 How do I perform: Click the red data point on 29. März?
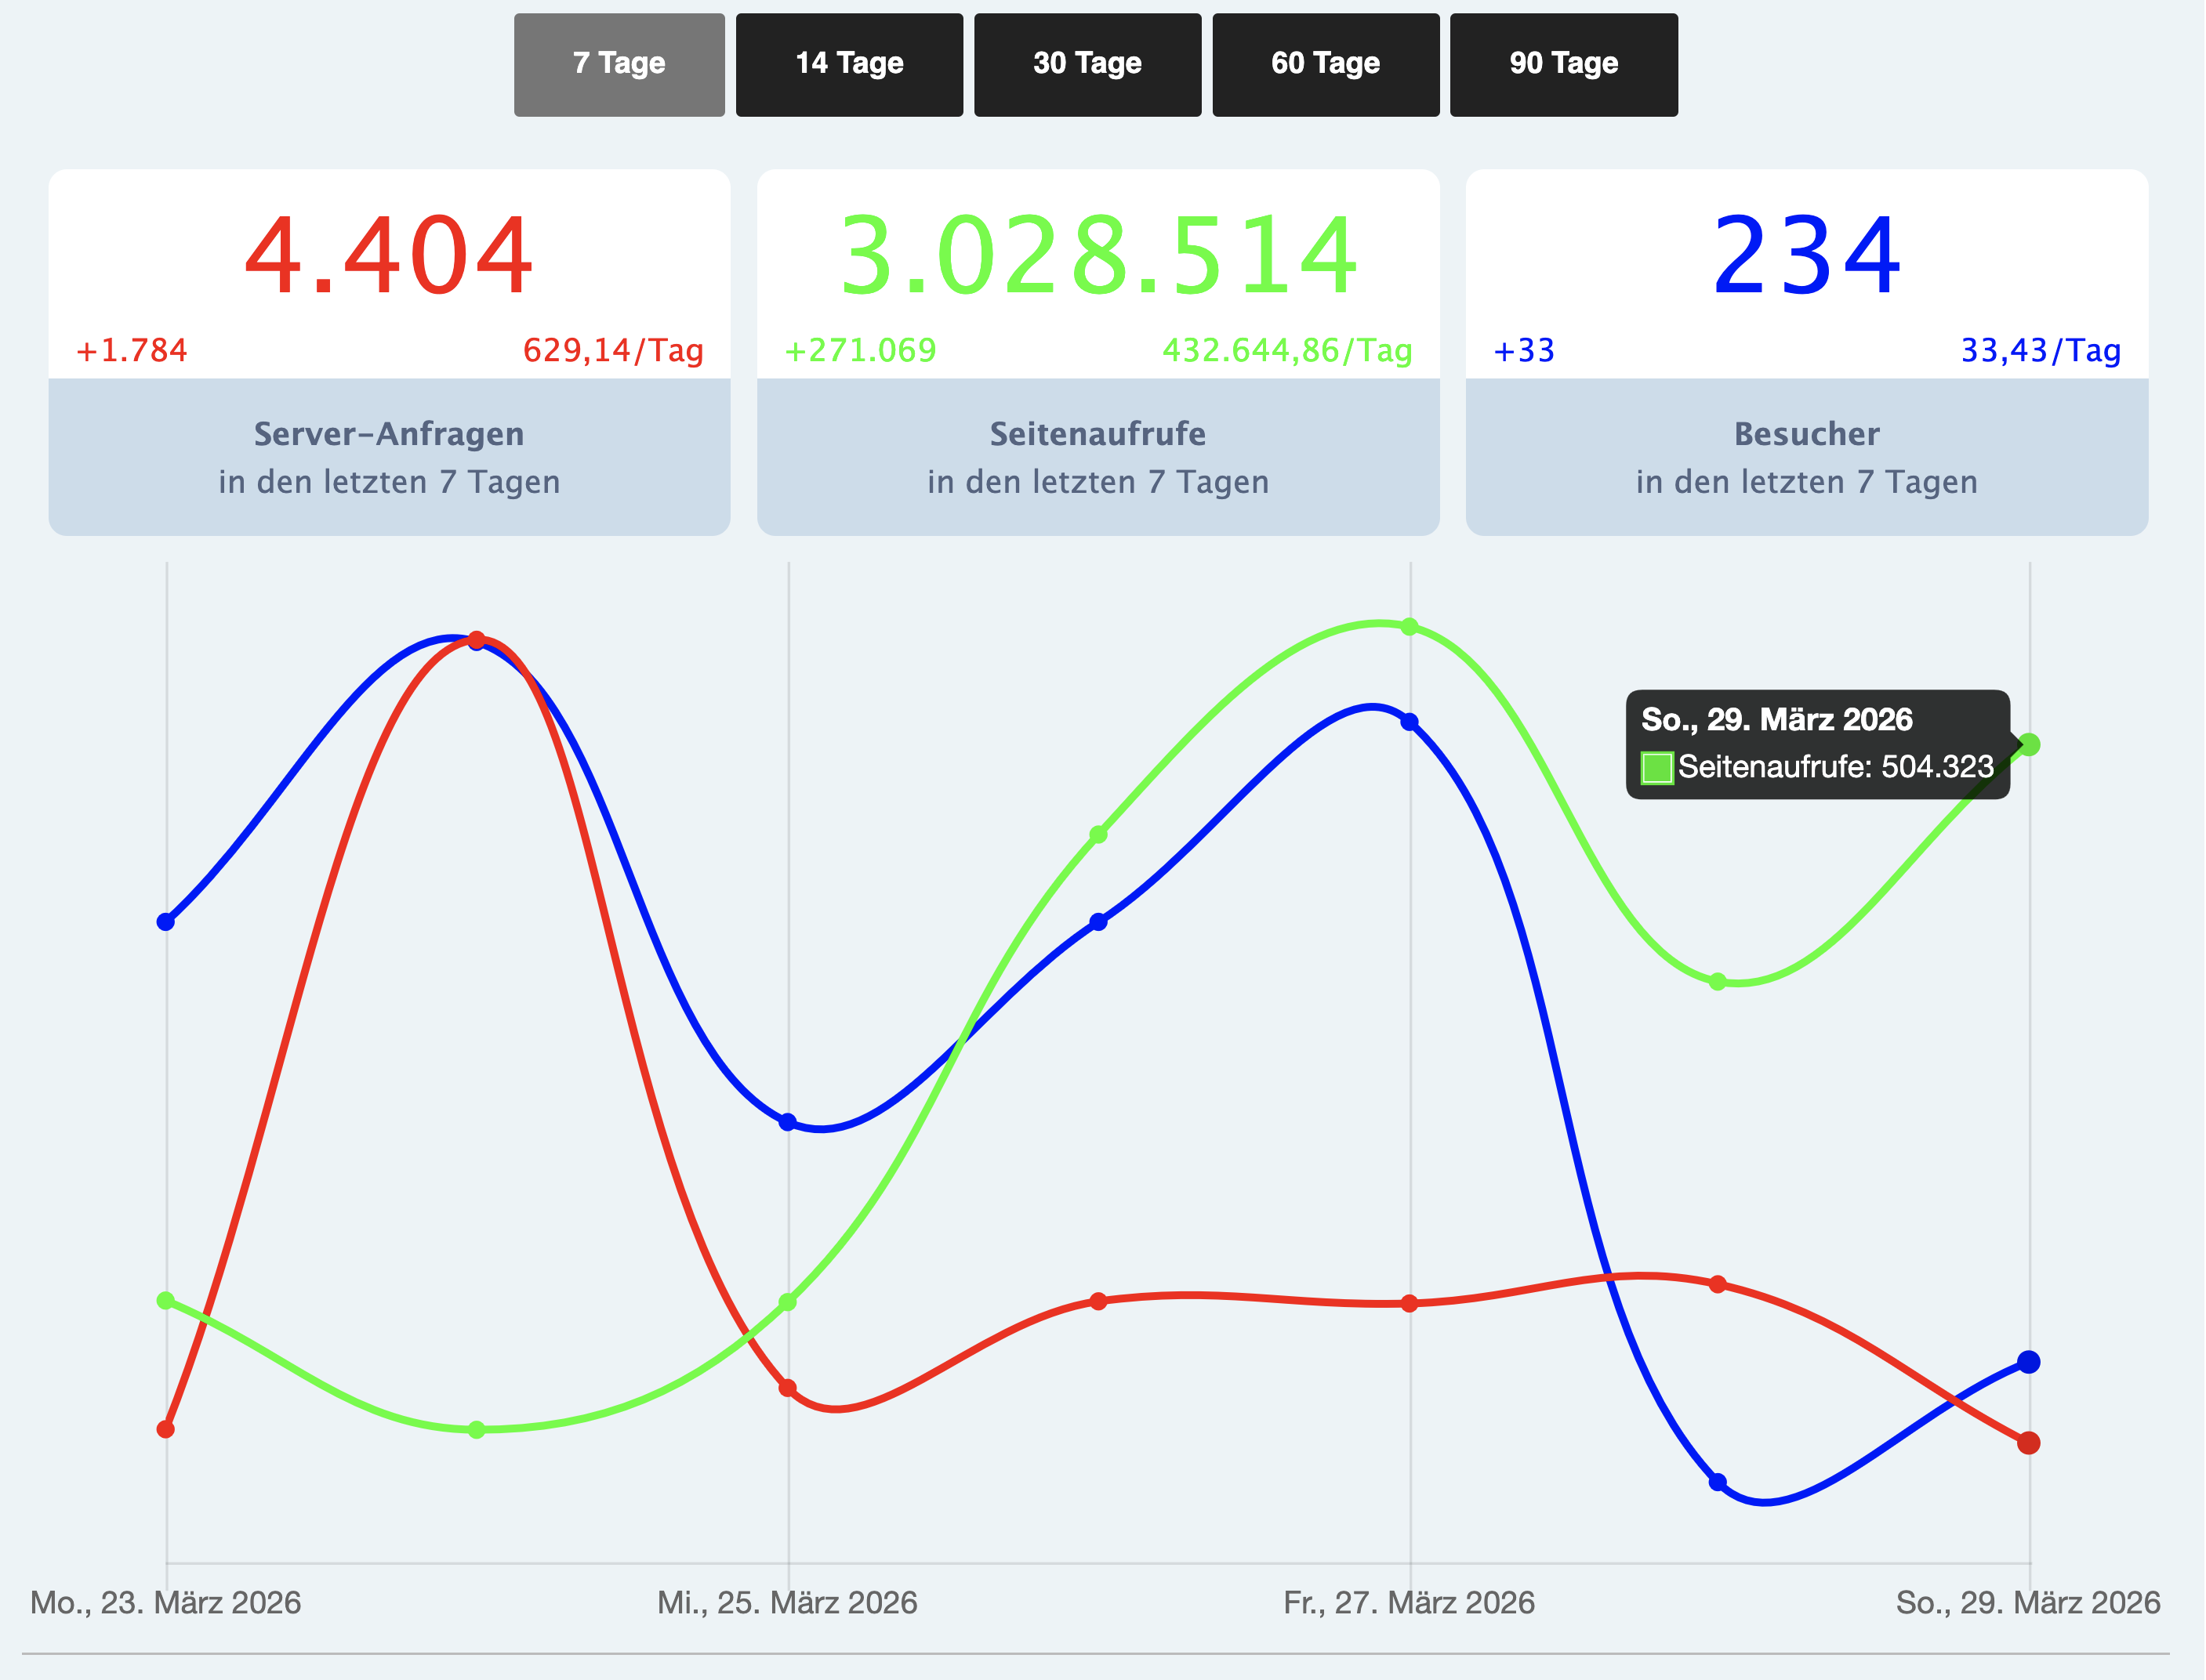2028,1443
